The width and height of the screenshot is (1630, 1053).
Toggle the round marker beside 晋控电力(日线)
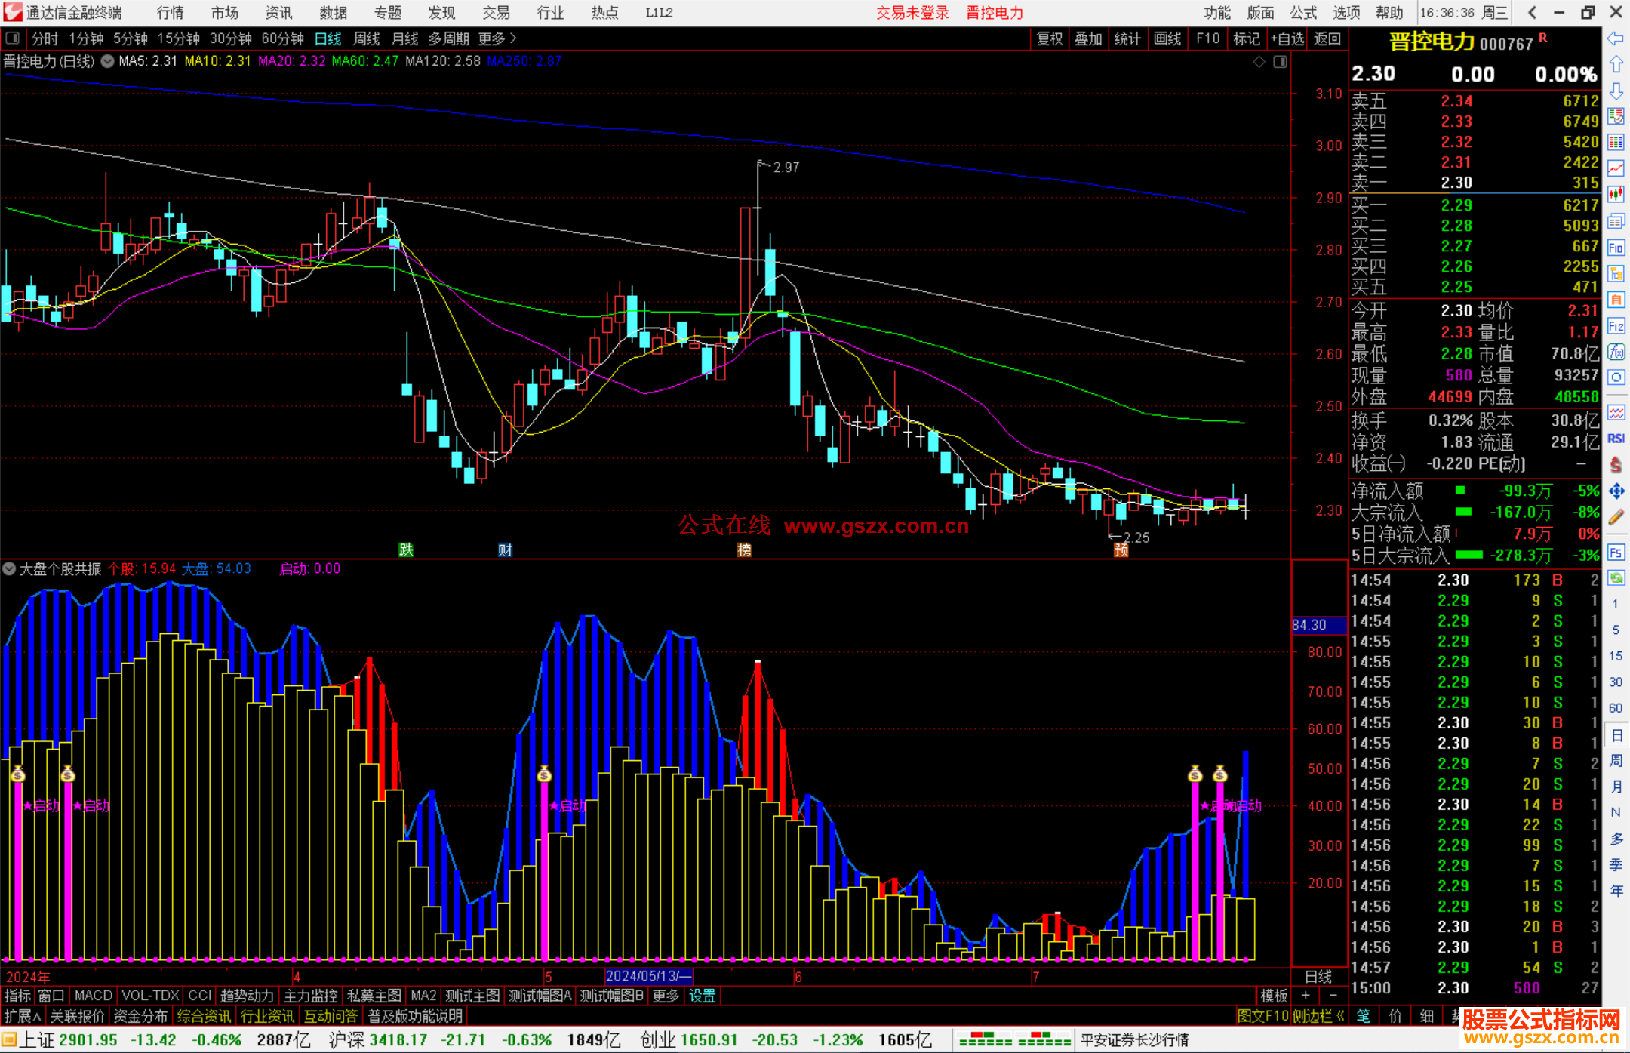(x=108, y=61)
